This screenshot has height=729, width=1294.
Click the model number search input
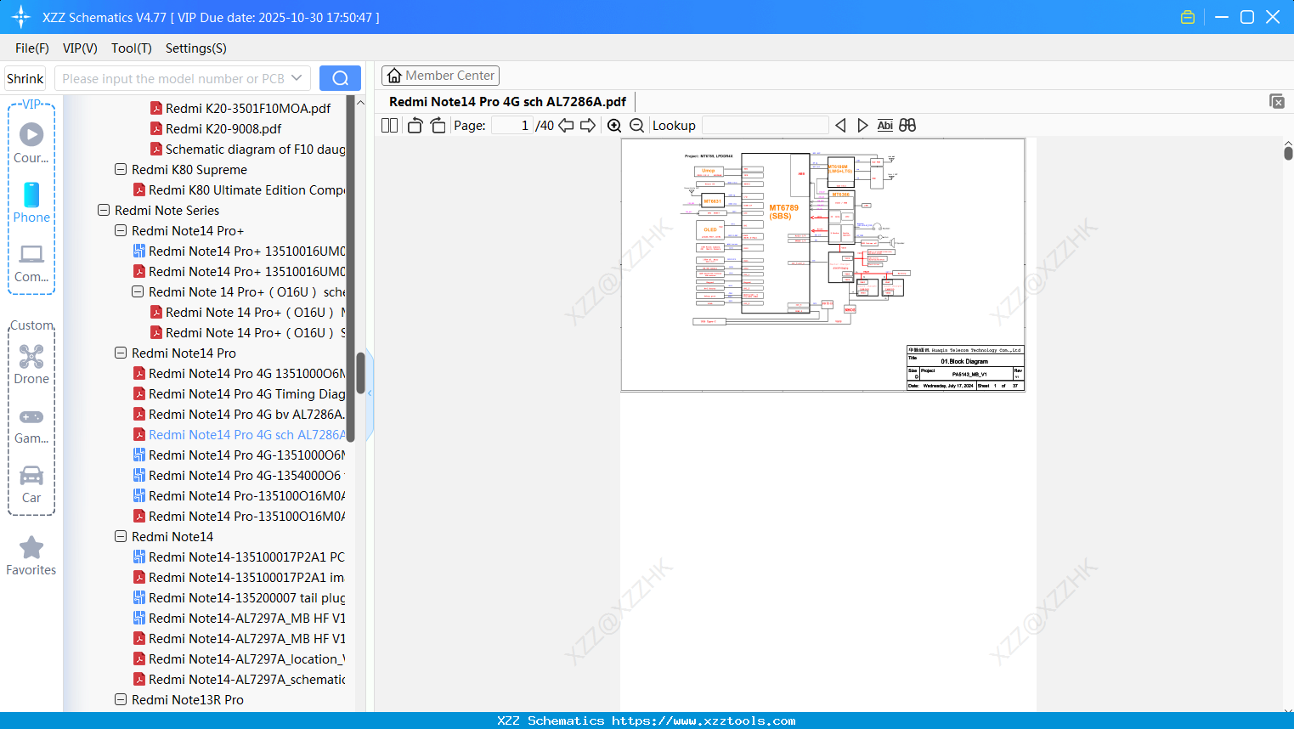(173, 78)
